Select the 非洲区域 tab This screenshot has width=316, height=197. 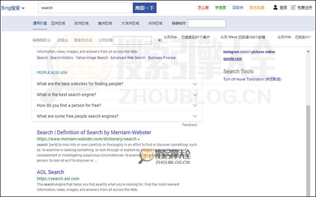[x=156, y=23]
